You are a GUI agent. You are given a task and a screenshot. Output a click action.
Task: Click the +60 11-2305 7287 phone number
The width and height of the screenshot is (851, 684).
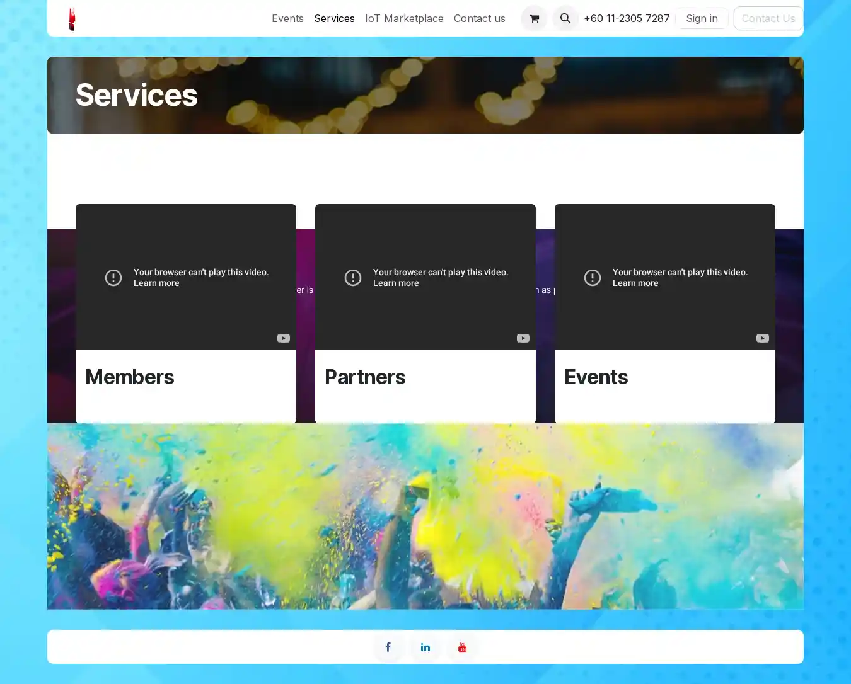627,19
